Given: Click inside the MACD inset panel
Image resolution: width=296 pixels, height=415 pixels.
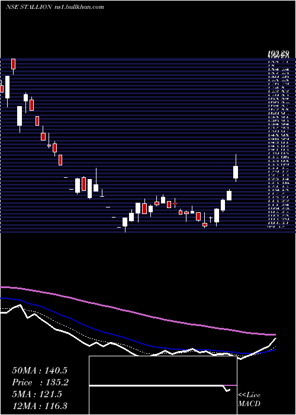Looking at the screenshot, I should (163, 385).
